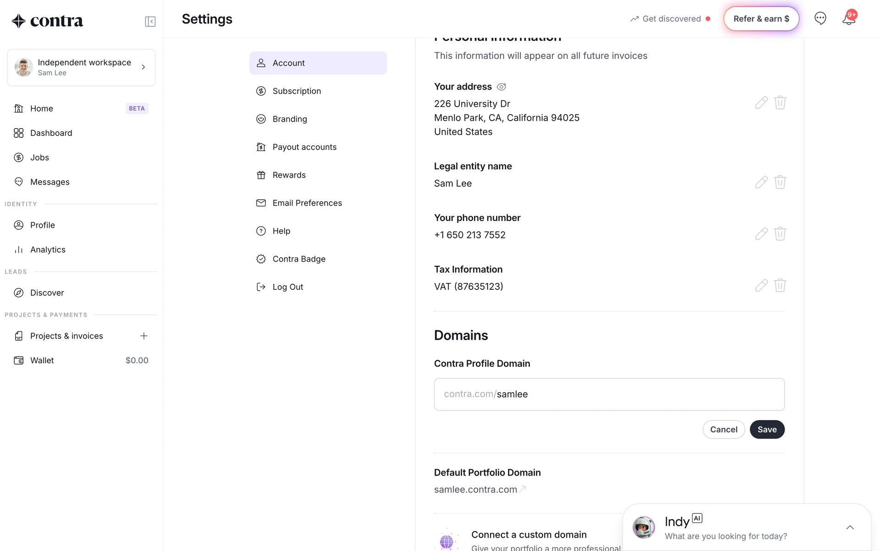The height and width of the screenshot is (551, 881).
Task: Save the Contra profile domain
Action: coord(767,429)
